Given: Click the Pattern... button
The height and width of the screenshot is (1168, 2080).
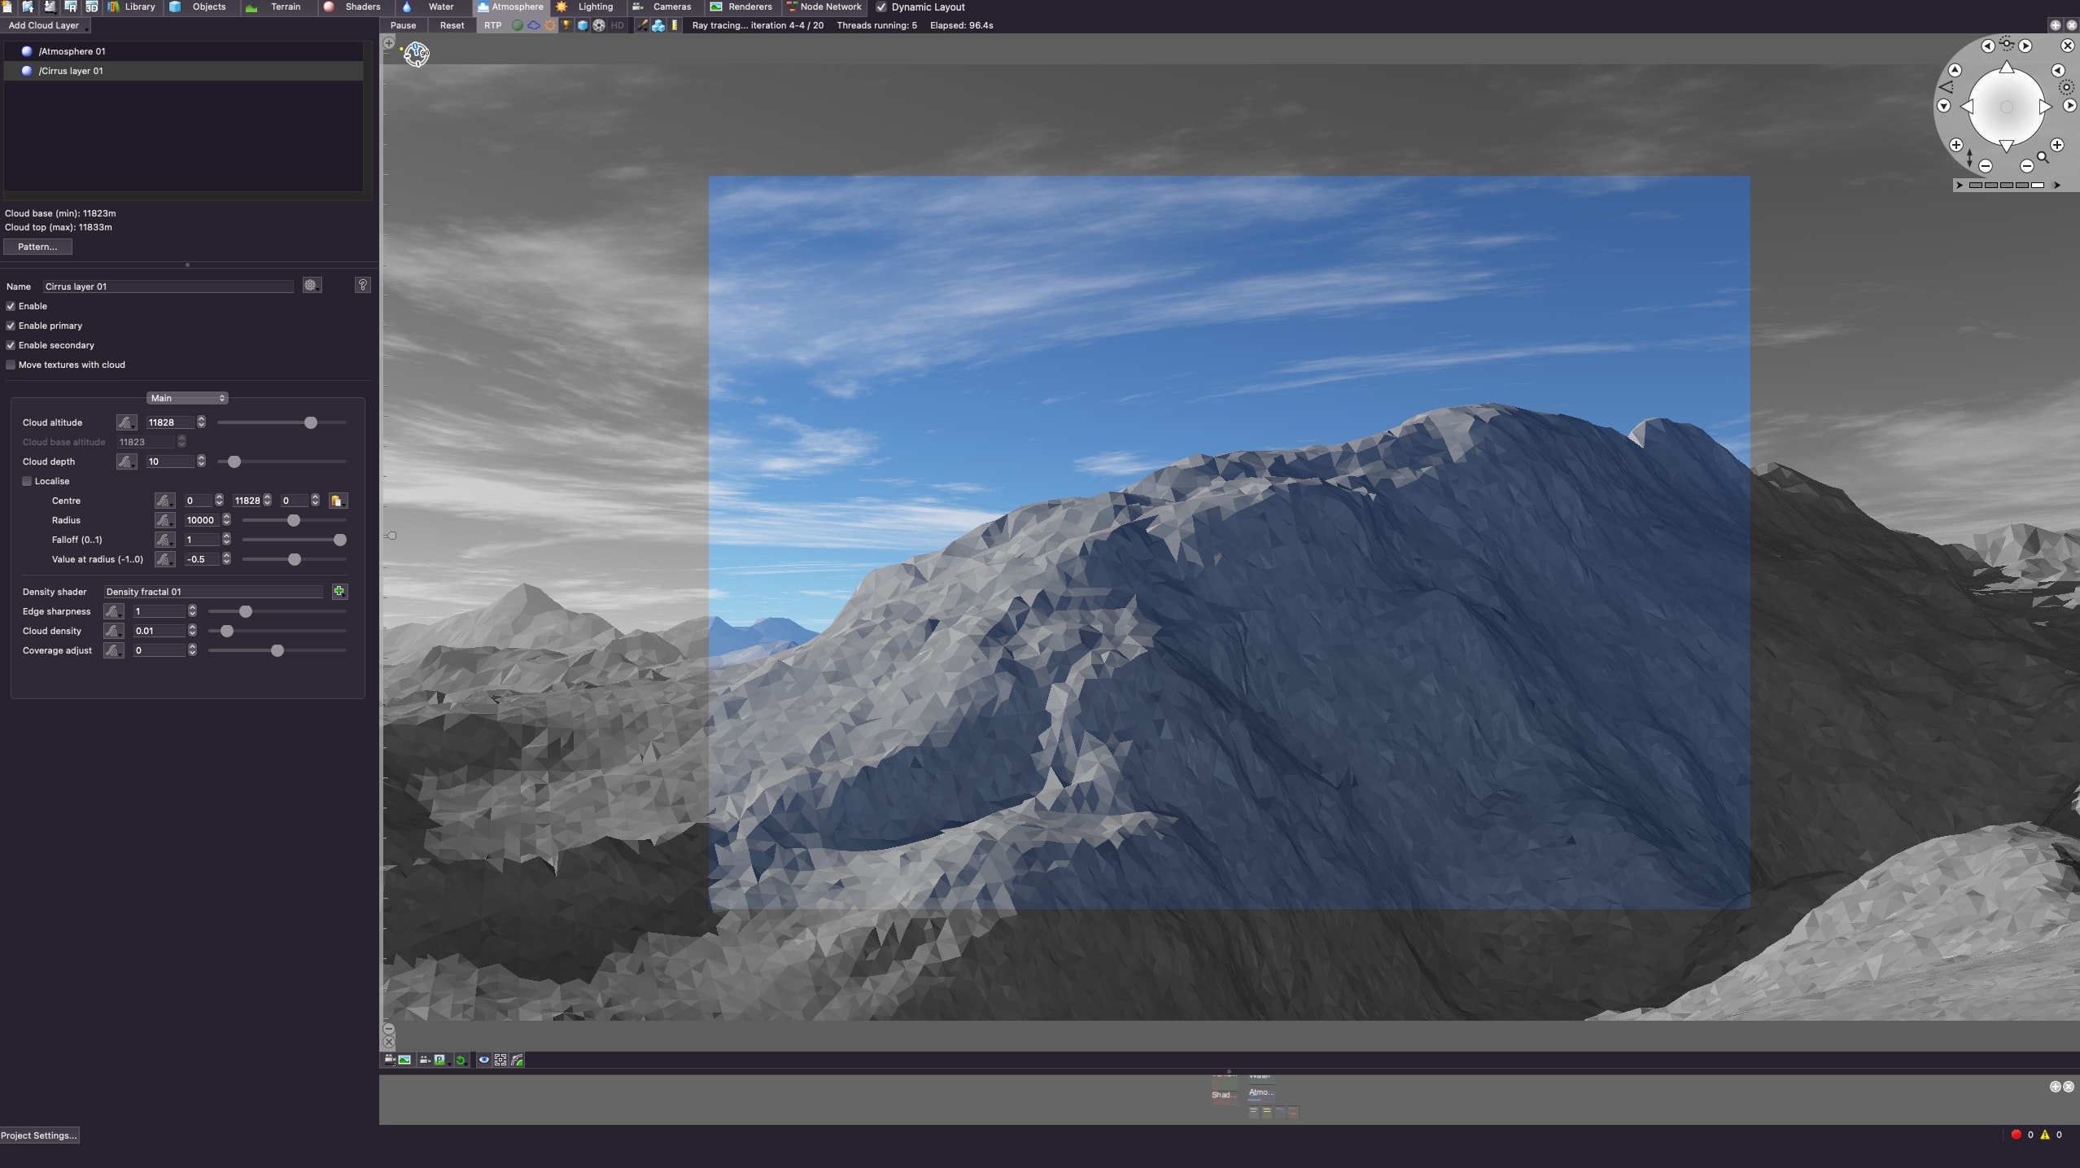Looking at the screenshot, I should tap(37, 247).
